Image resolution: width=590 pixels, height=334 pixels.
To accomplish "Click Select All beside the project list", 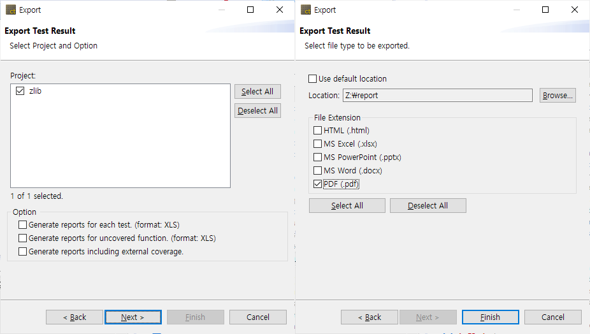I will [x=257, y=92].
